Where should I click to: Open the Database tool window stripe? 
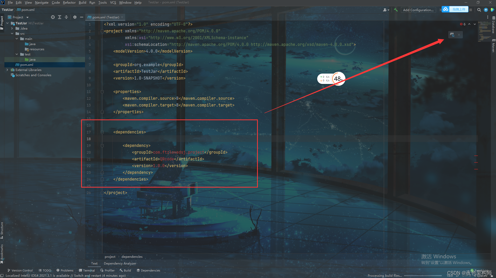click(493, 25)
